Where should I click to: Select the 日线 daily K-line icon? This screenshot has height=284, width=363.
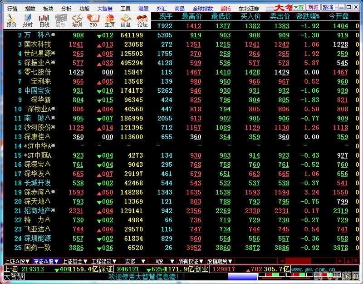(x=44, y=20)
